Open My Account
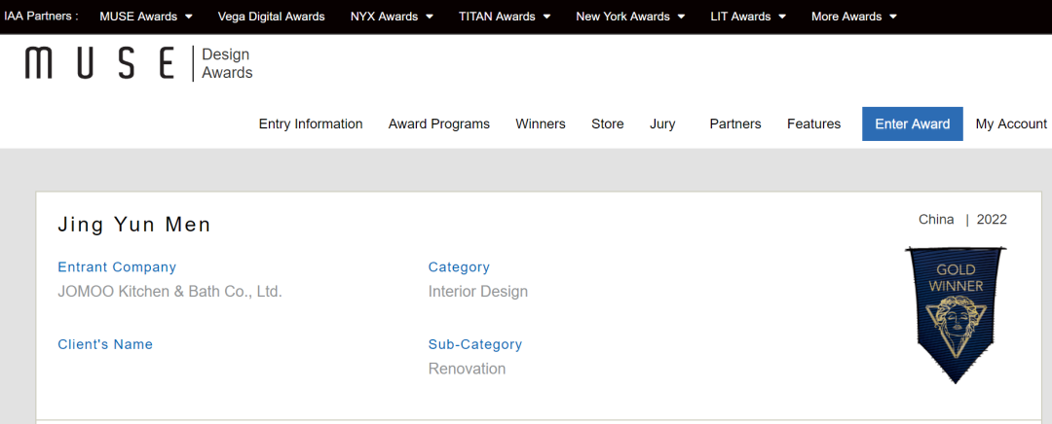Image resolution: width=1052 pixels, height=424 pixels. pyautogui.click(x=1011, y=124)
